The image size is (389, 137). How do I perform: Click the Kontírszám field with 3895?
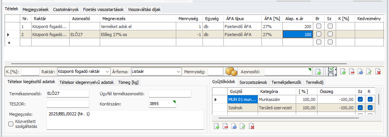[162, 104]
